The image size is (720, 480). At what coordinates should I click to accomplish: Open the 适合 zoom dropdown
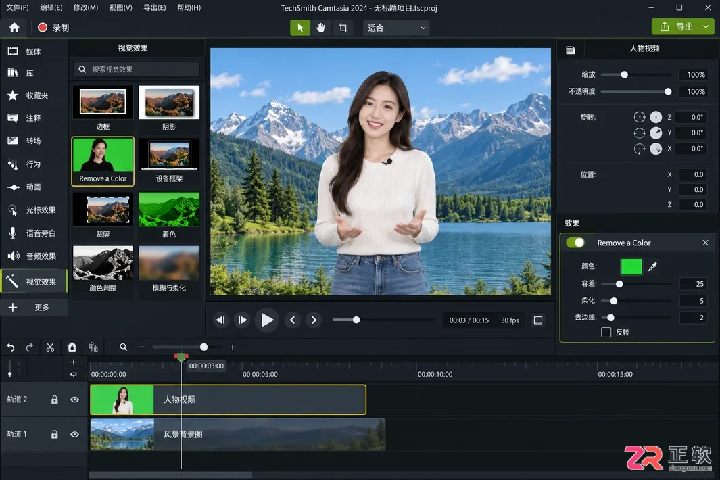pyautogui.click(x=396, y=28)
